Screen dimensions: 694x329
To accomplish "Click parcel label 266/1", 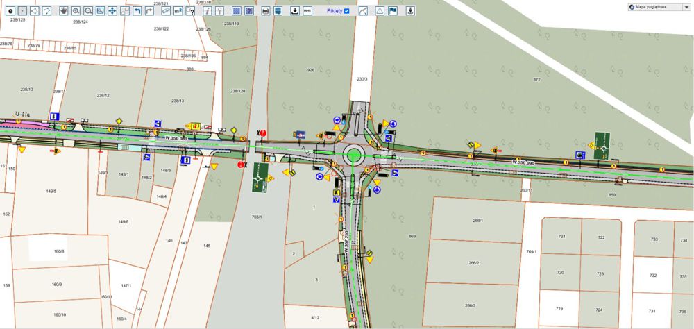I will coord(477,221).
